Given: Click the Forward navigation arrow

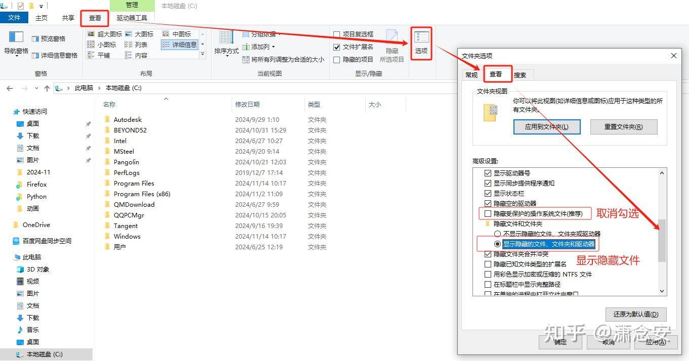Looking at the screenshot, I should pyautogui.click(x=24, y=88).
